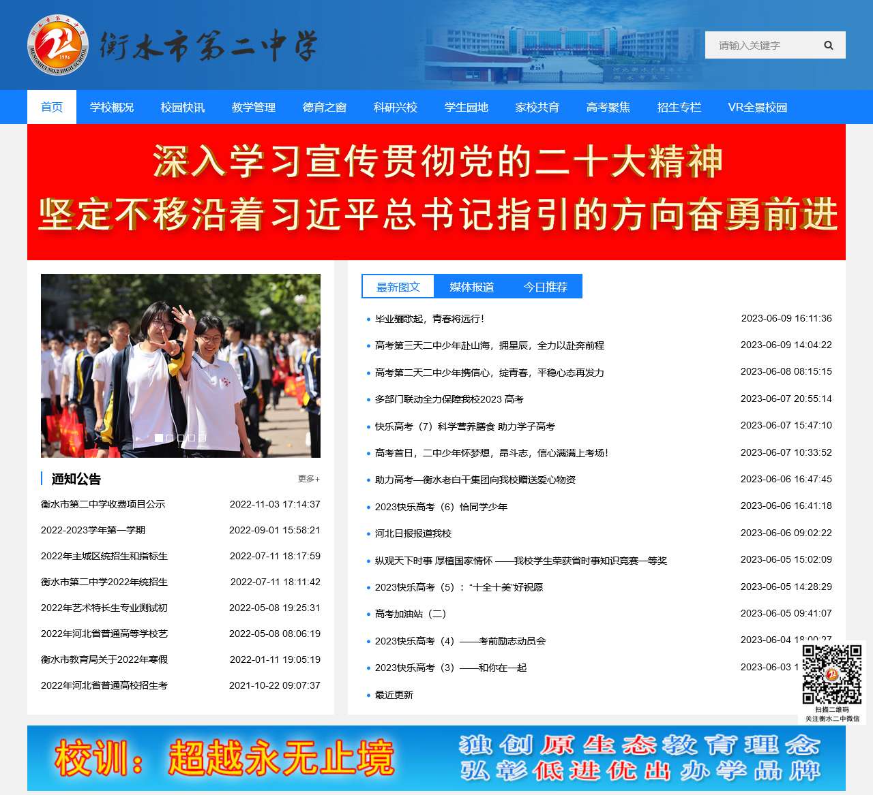Click the red 二十大精神 banner
873x795 pixels.
pyautogui.click(x=436, y=192)
